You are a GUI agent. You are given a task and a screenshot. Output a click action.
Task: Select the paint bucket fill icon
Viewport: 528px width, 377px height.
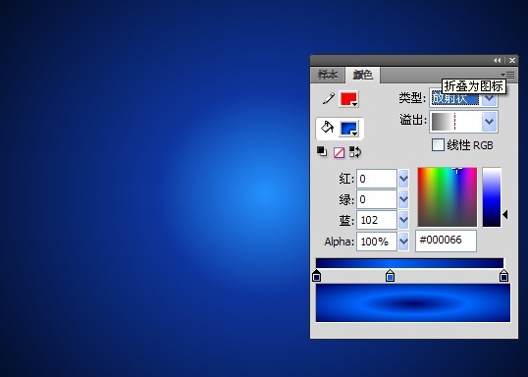pos(327,128)
